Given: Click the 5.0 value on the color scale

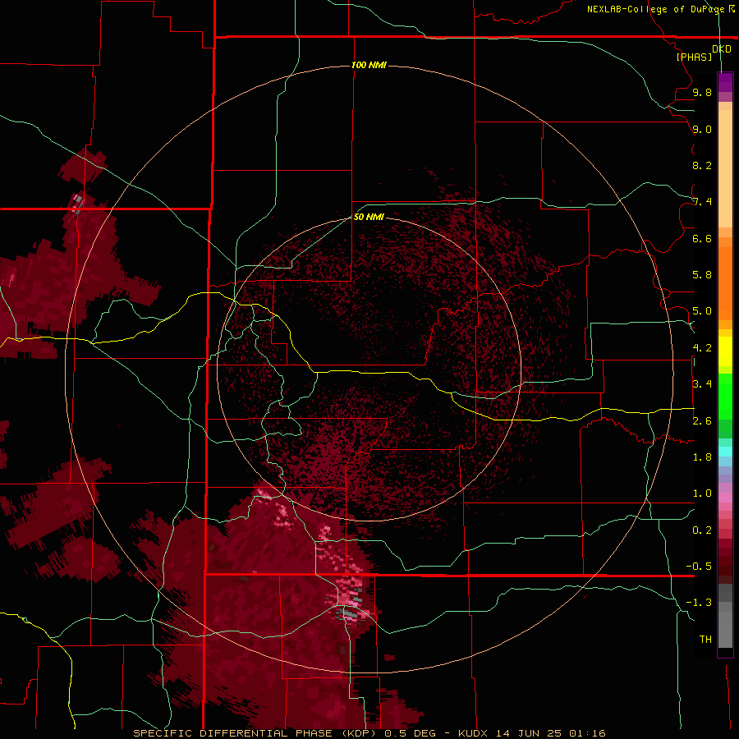Looking at the screenshot, I should click(x=702, y=311).
